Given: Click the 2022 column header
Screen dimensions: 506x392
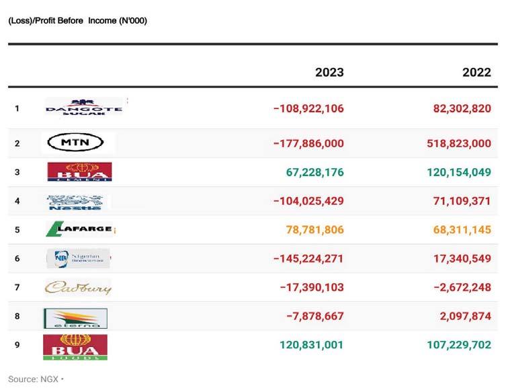Looking at the screenshot, I should point(476,73).
